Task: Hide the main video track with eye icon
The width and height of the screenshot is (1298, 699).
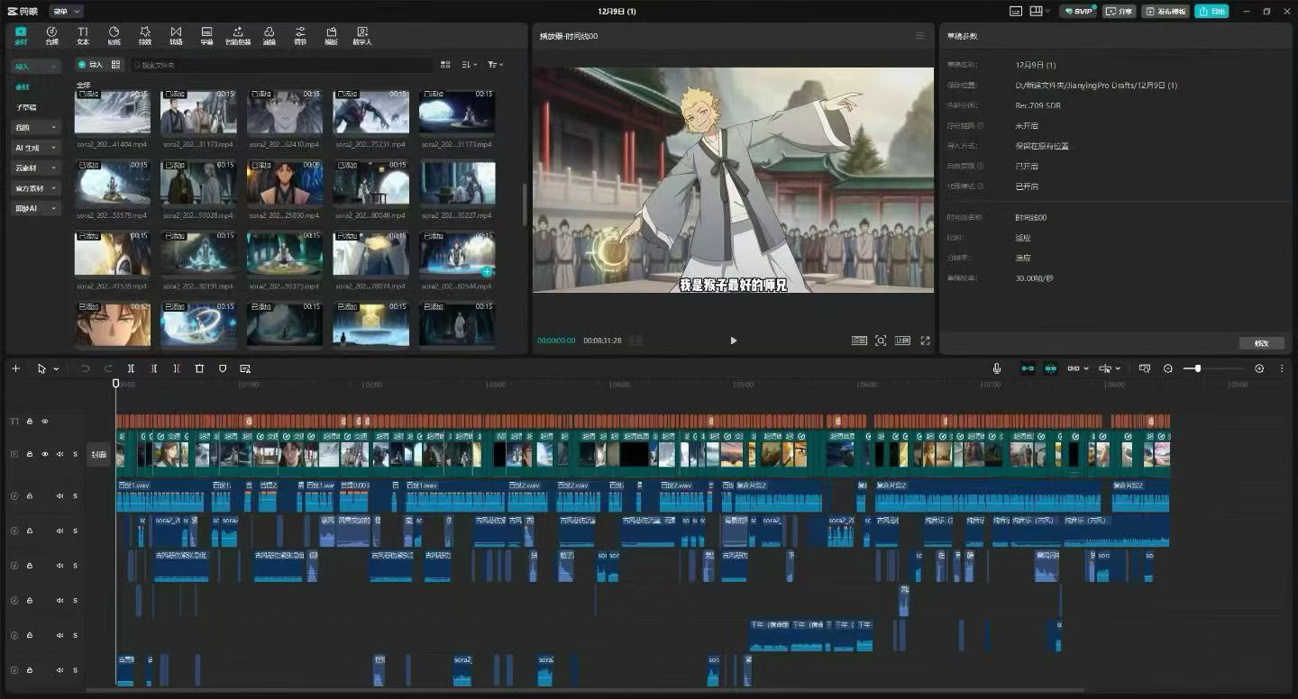Action: click(45, 454)
